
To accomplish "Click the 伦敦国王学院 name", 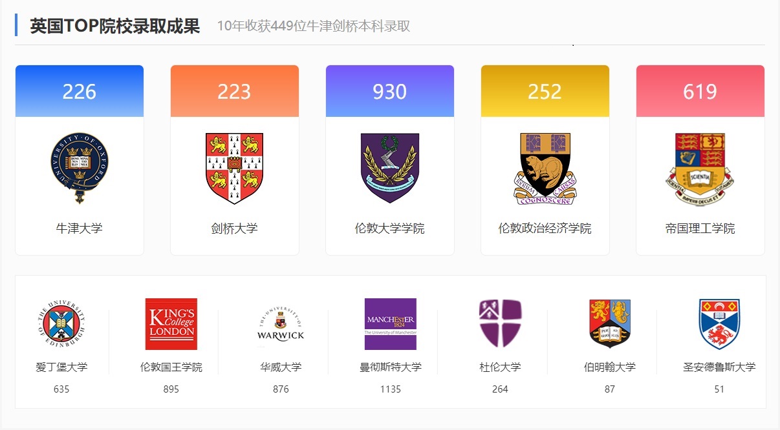I will coord(171,367).
